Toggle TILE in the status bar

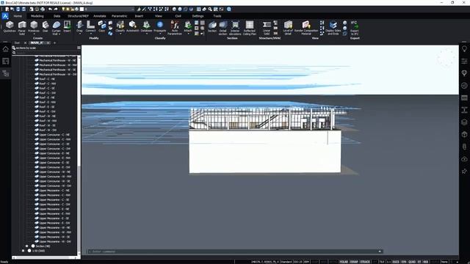(x=382, y=262)
